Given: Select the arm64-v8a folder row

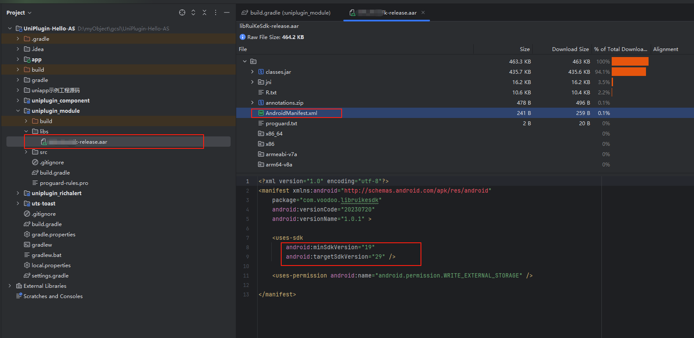Looking at the screenshot, I should pyautogui.click(x=465, y=164).
